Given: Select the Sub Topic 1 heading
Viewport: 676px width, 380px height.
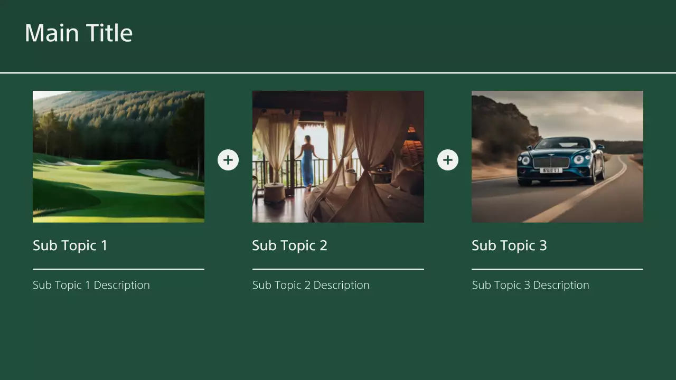Looking at the screenshot, I should coord(70,245).
